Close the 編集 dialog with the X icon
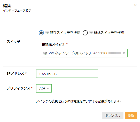The image size is (140, 122). point(135,5)
